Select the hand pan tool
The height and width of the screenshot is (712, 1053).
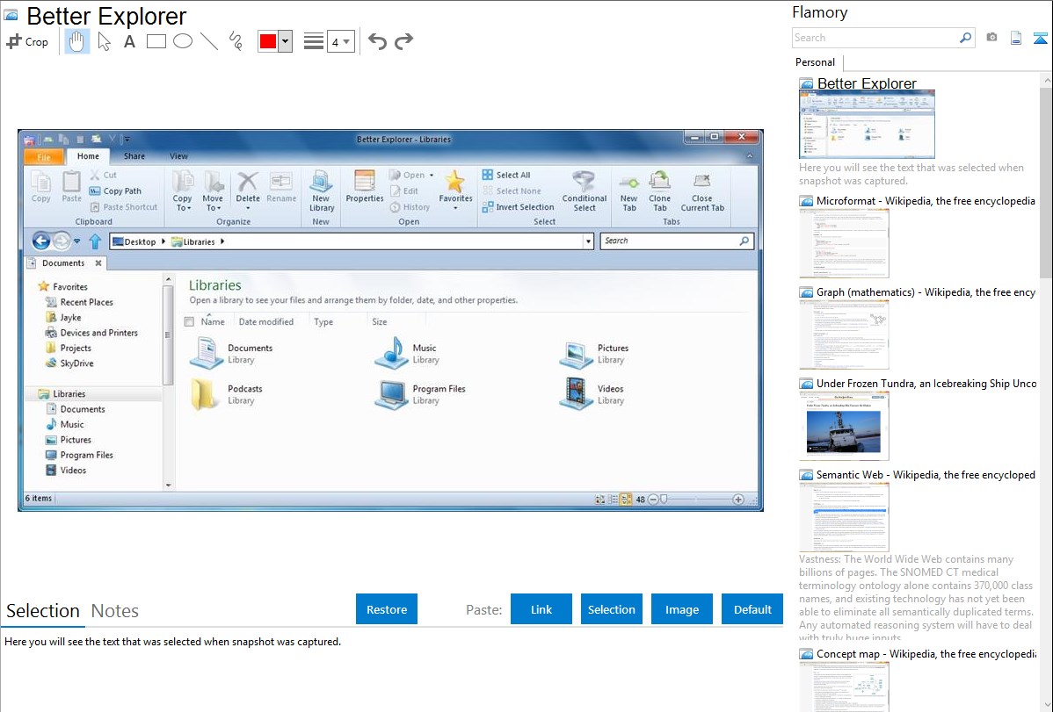76,41
